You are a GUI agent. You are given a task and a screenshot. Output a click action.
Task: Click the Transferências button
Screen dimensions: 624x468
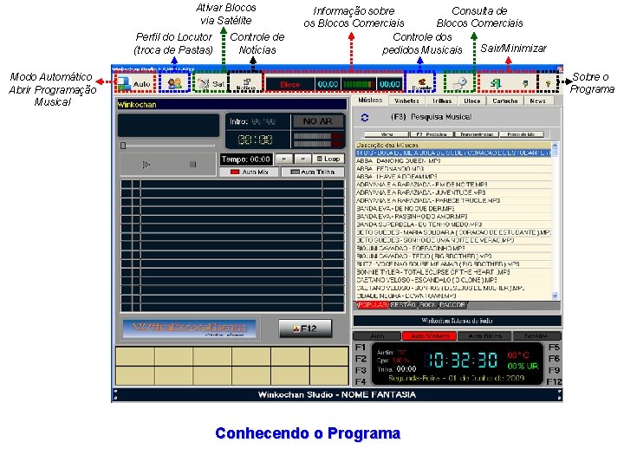click(x=477, y=134)
